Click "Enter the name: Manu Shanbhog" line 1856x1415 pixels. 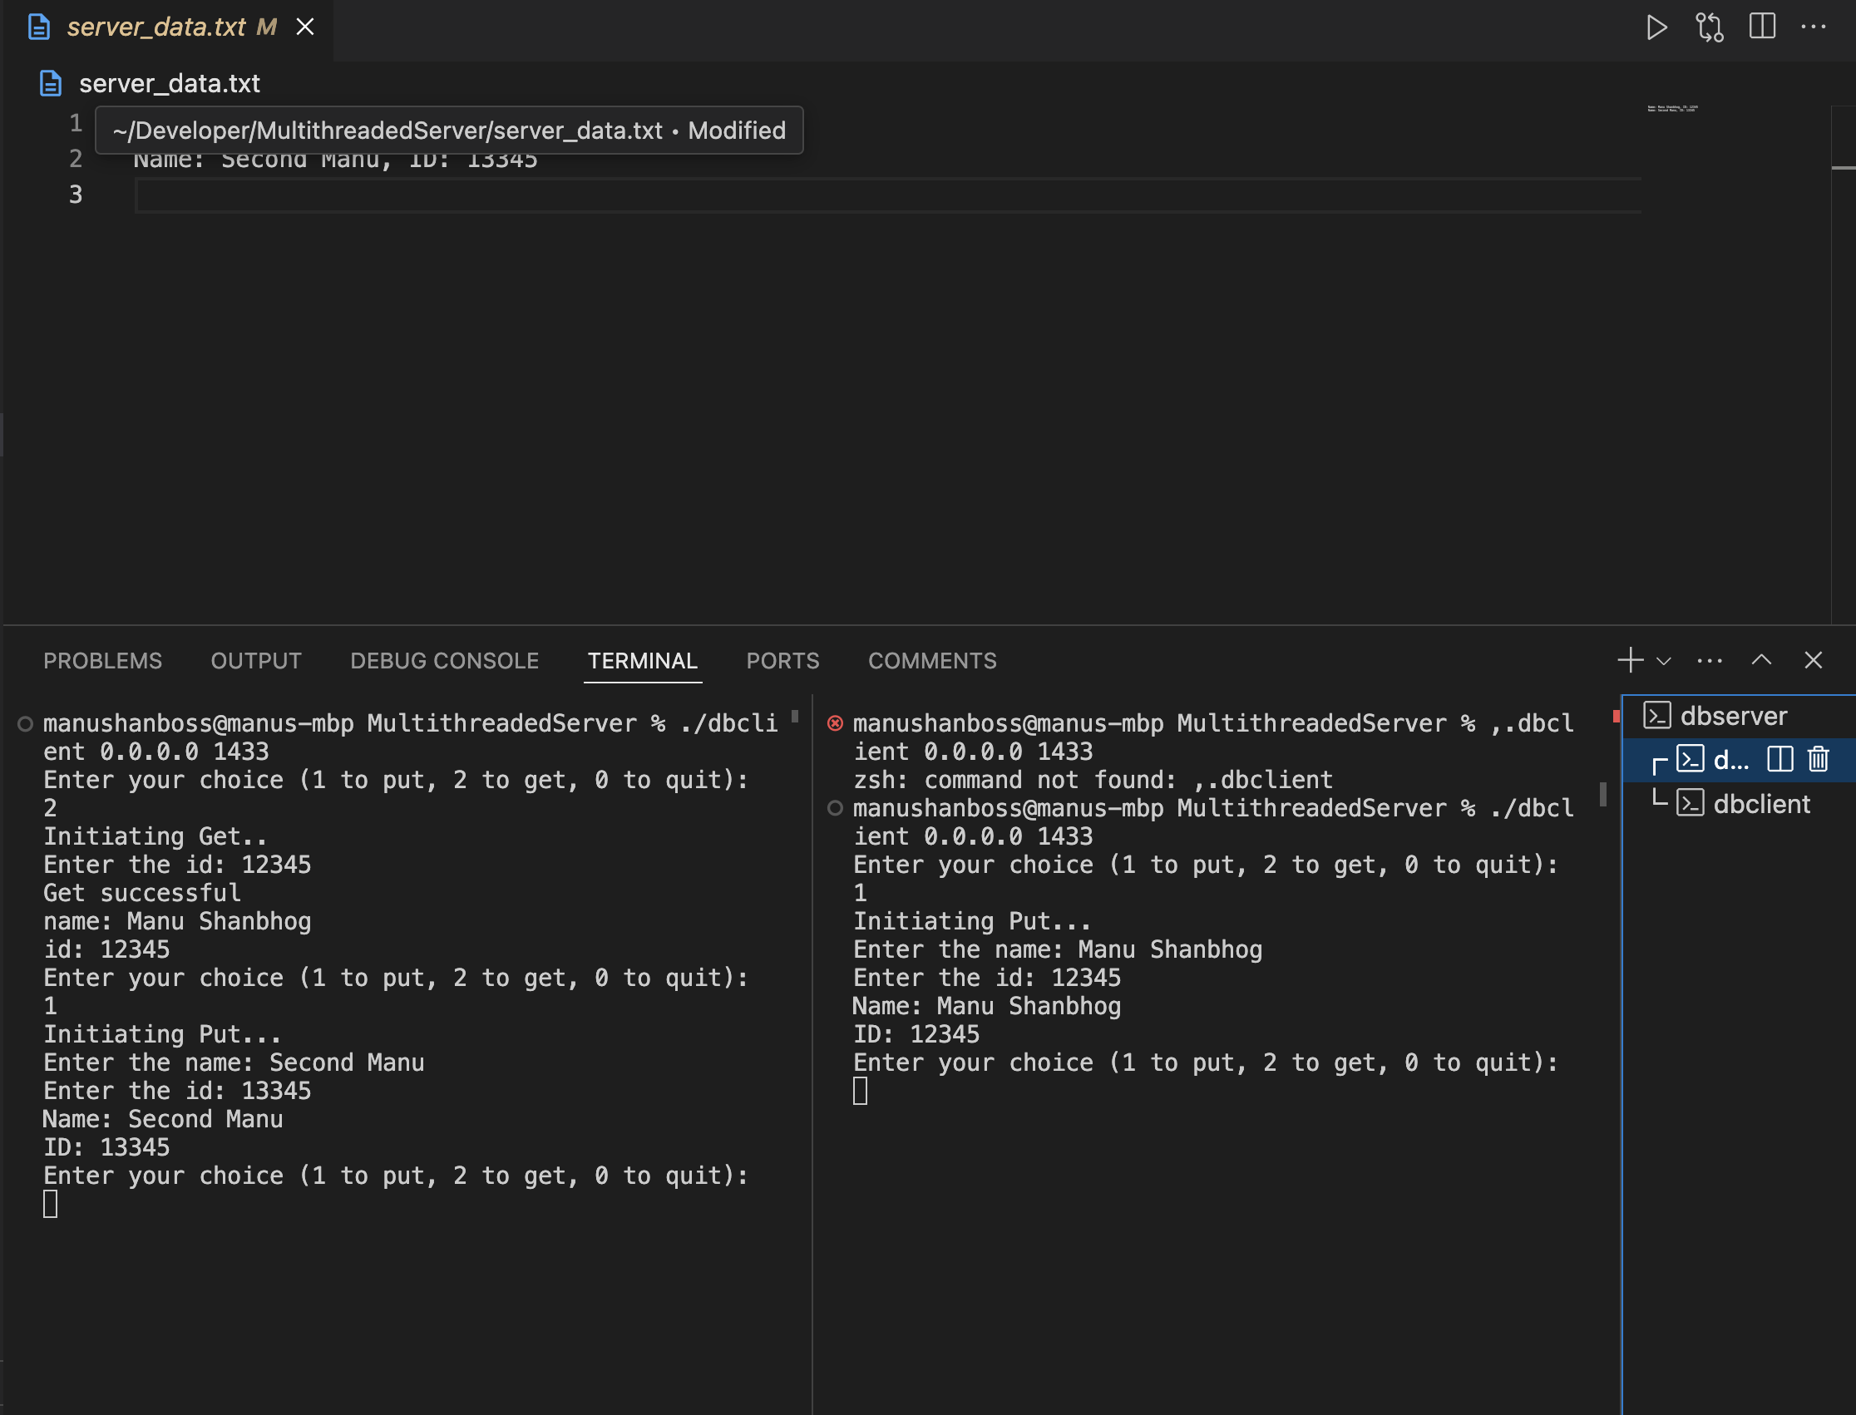point(1058,950)
